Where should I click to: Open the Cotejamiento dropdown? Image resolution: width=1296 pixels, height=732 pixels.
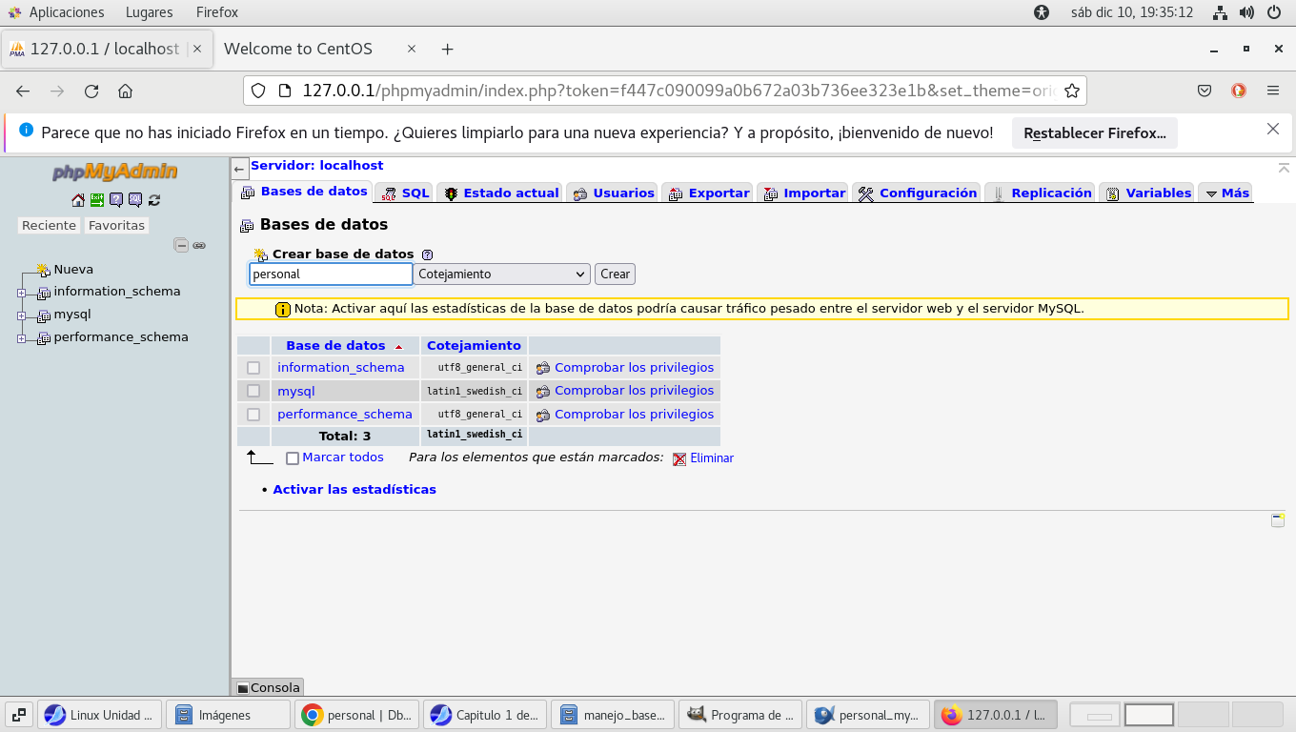click(x=501, y=274)
